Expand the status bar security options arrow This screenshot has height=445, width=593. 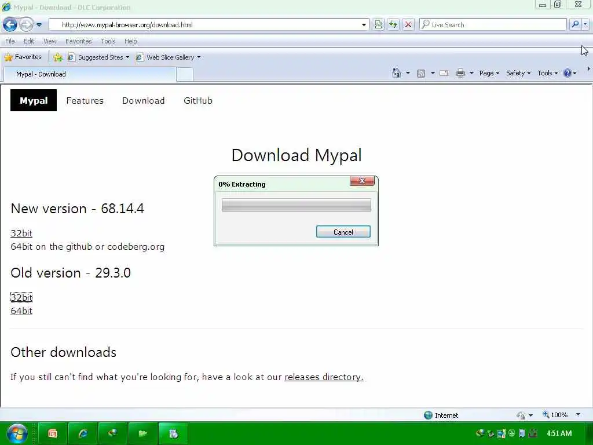pyautogui.click(x=530, y=415)
